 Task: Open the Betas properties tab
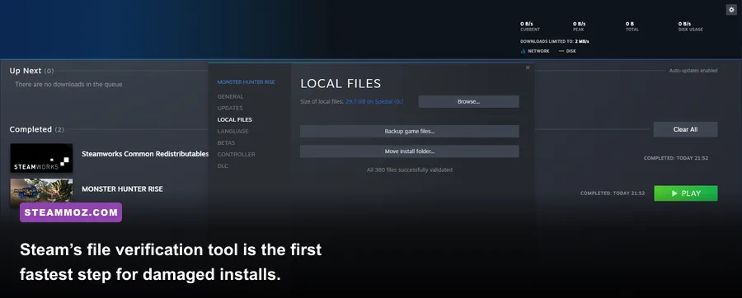[x=226, y=142]
